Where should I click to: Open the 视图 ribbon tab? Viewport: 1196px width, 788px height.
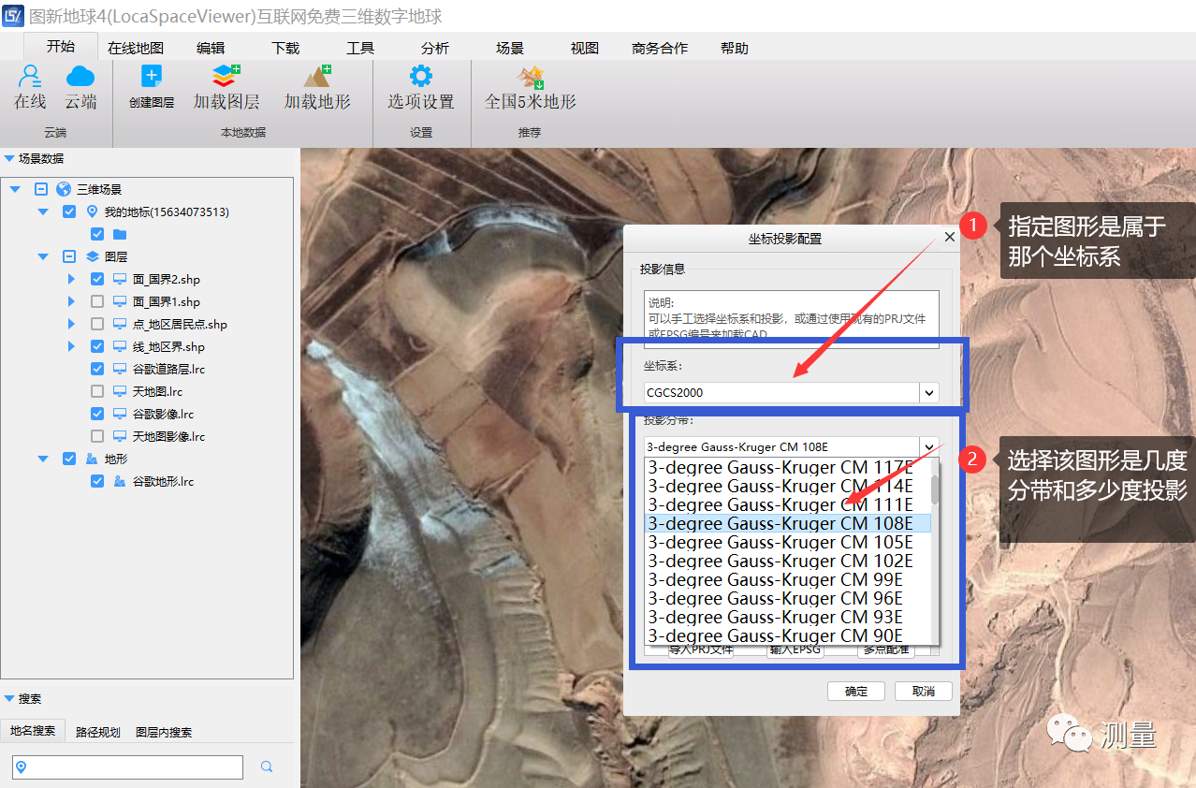(x=585, y=48)
